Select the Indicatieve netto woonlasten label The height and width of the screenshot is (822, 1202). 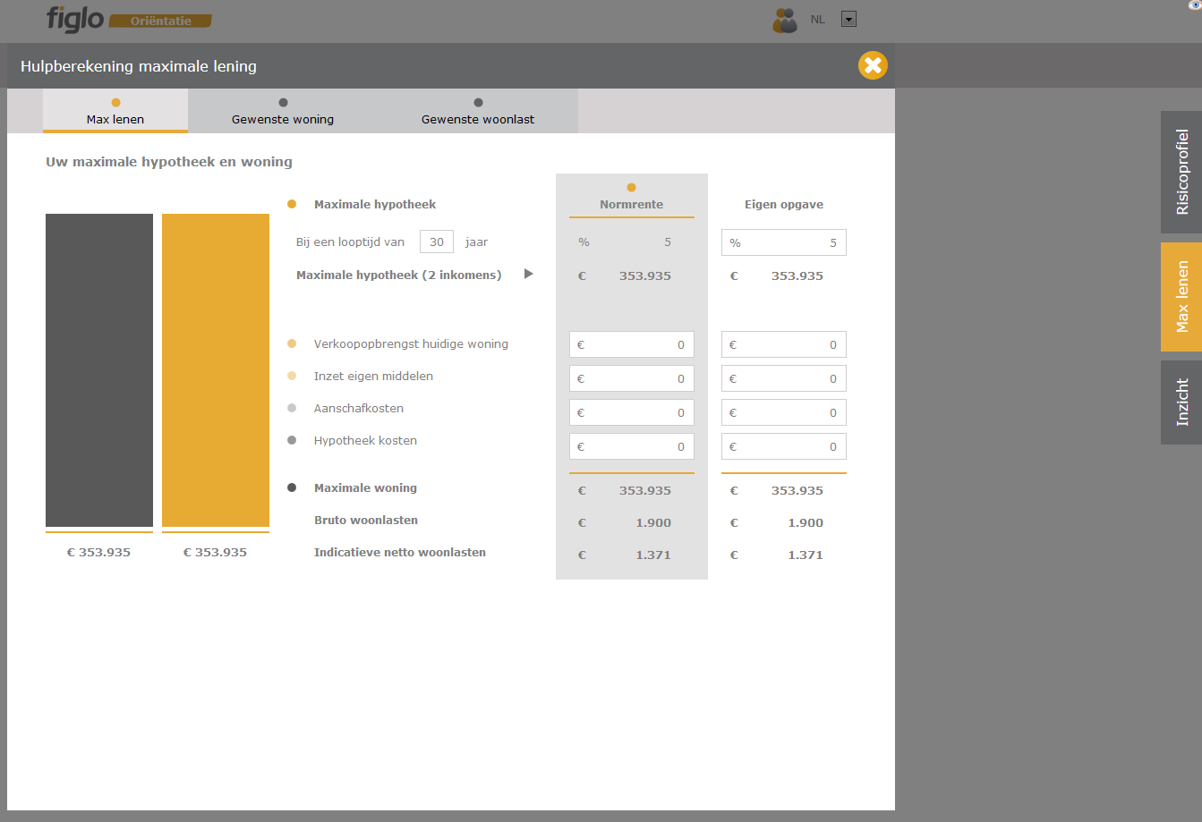tap(400, 552)
